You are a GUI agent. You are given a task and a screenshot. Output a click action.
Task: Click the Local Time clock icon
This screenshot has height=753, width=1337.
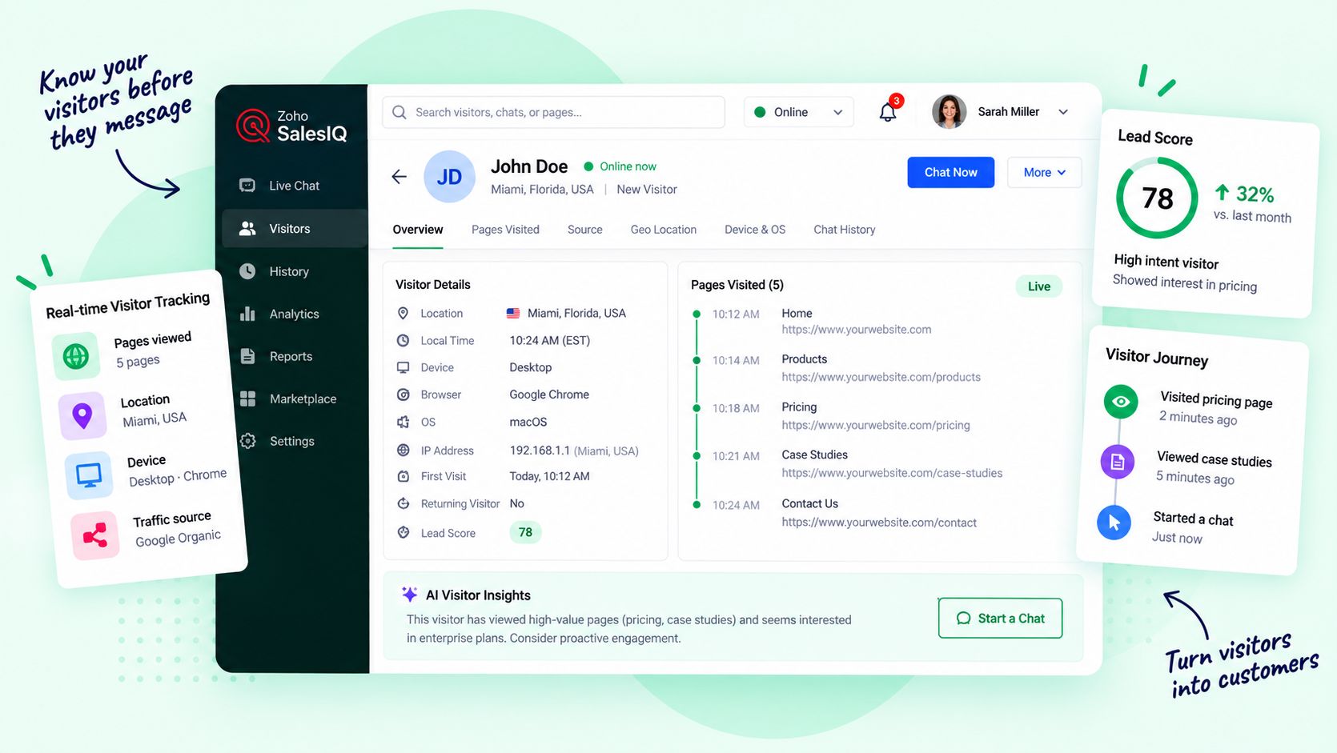click(x=404, y=341)
